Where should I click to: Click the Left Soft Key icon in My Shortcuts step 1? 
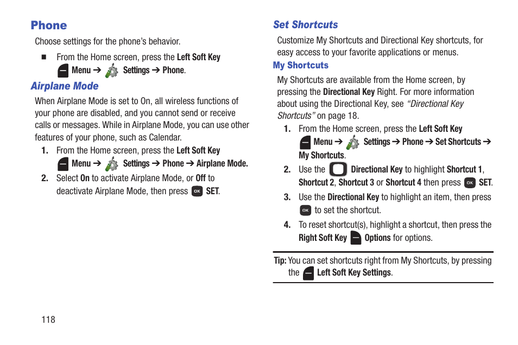(305, 142)
